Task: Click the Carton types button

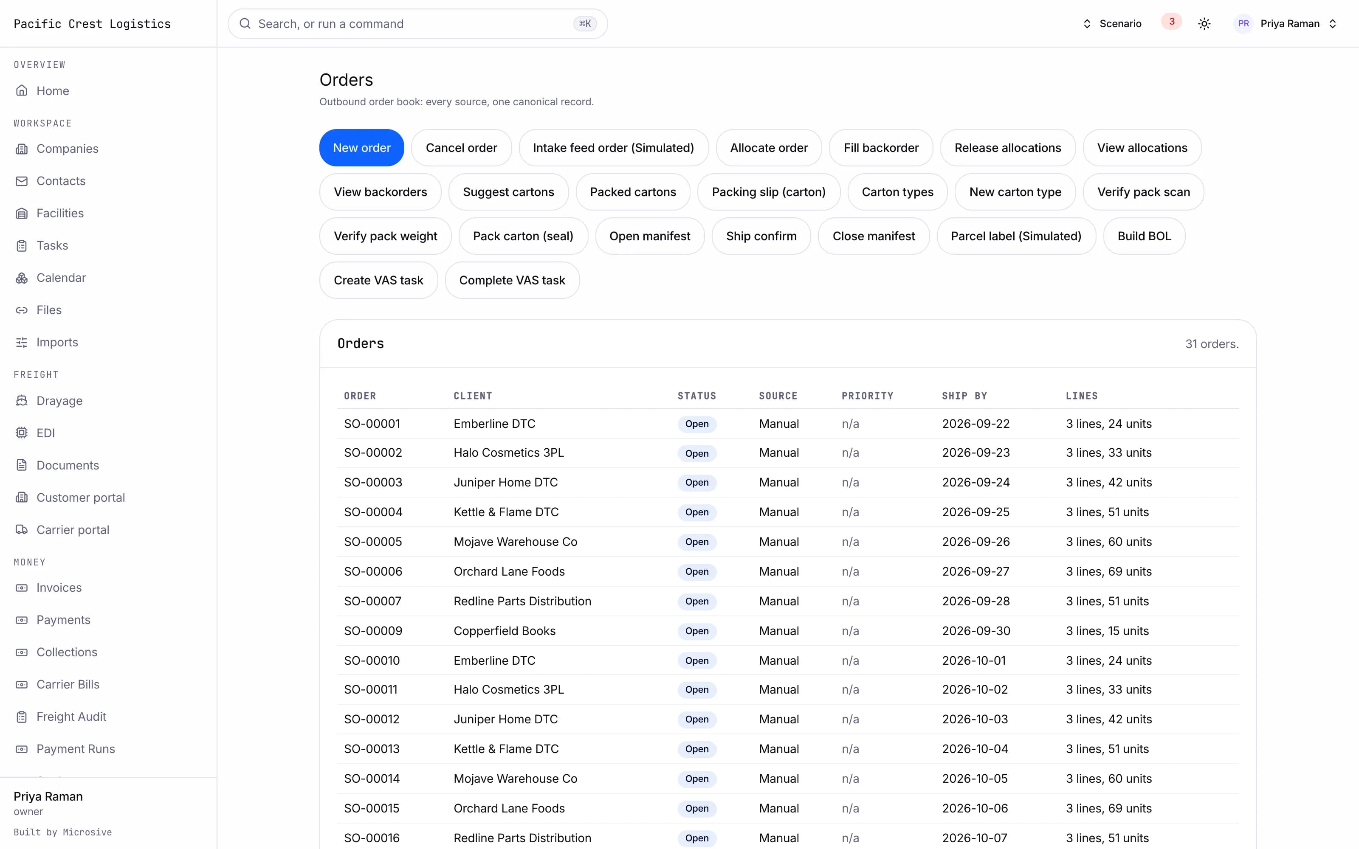Action: pyautogui.click(x=897, y=192)
